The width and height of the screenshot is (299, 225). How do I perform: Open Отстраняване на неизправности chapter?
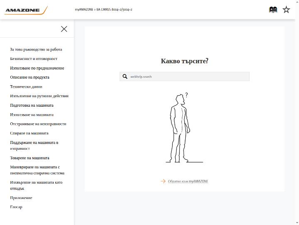click(x=38, y=124)
